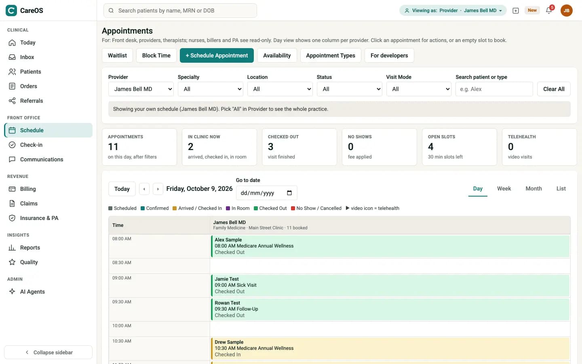
Task: Open the Referrals share icon
Action: [12, 101]
